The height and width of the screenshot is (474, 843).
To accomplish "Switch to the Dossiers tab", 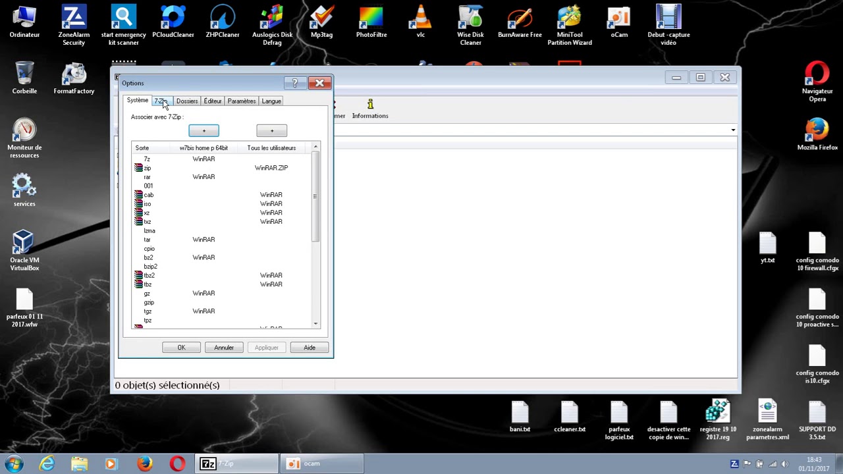I will 187,101.
